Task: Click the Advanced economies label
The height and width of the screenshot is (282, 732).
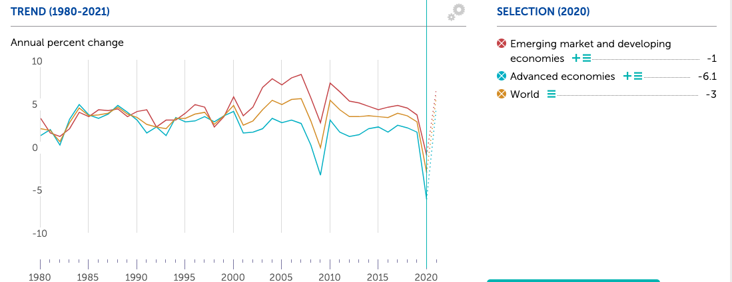Action: pos(562,76)
